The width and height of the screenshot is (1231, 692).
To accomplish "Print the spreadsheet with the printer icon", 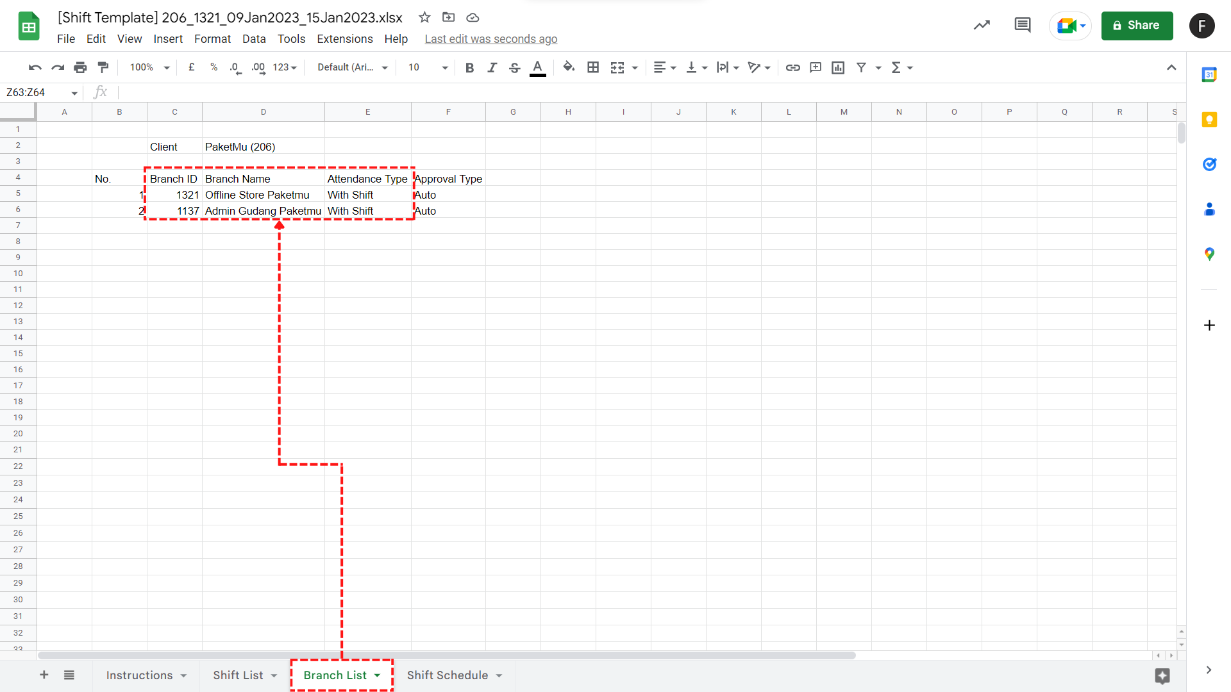I will pyautogui.click(x=80, y=67).
